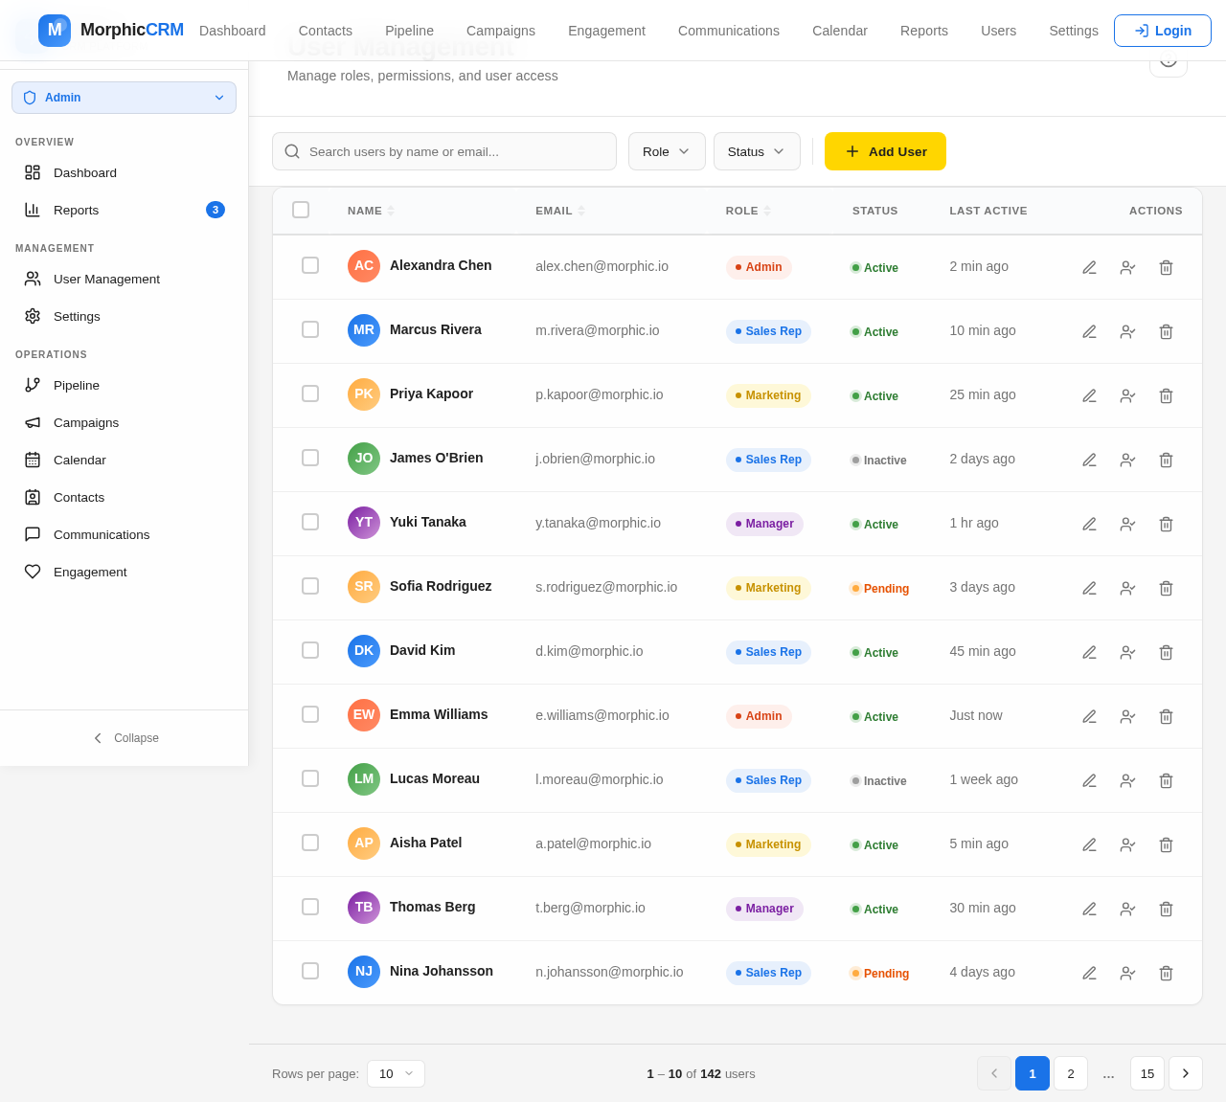1226x1102 pixels.
Task: Open Contacts in the top navigation
Action: [x=326, y=31]
